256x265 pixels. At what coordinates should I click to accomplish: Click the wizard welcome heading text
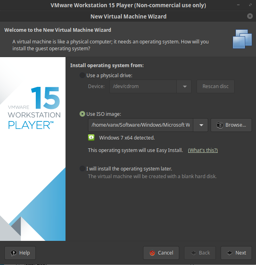pos(58,30)
